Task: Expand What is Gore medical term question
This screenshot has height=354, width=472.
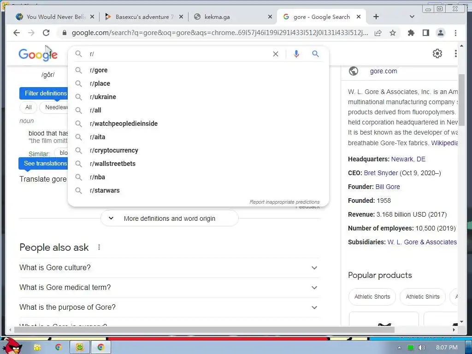Action: (x=169, y=288)
